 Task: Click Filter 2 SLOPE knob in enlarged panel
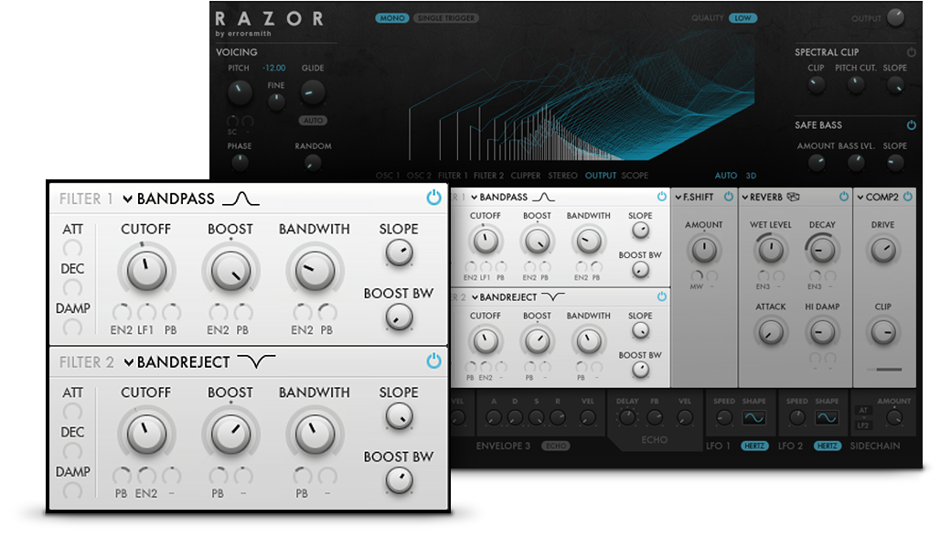(x=399, y=416)
